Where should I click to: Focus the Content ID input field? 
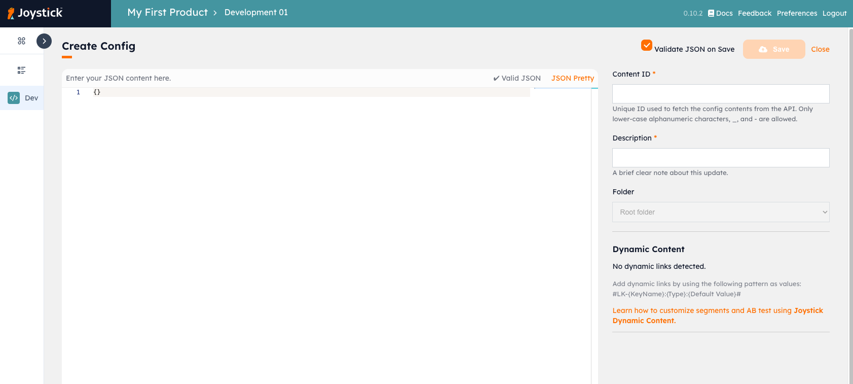coord(721,94)
